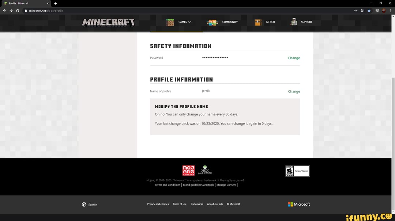Click the Microsoft logo at the bottom
Image resolution: width=395 pixels, height=221 pixels.
[x=299, y=204]
